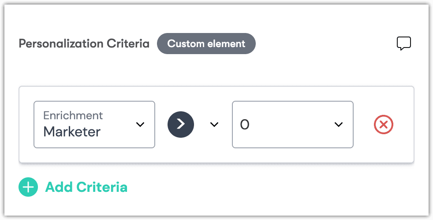Remove the criteria with red X icon
The width and height of the screenshot is (433, 220).
383,125
